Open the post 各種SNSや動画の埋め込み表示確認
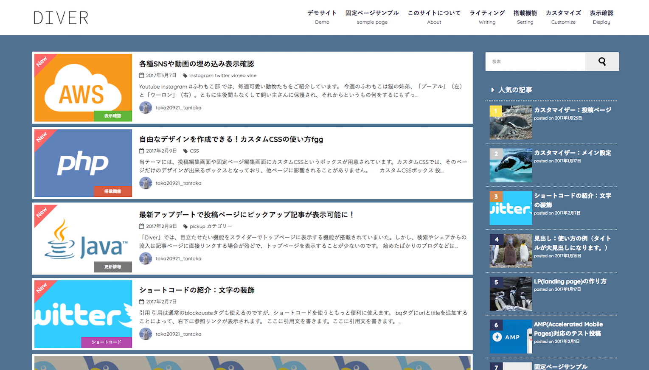The width and height of the screenshot is (649, 370). pos(197,64)
